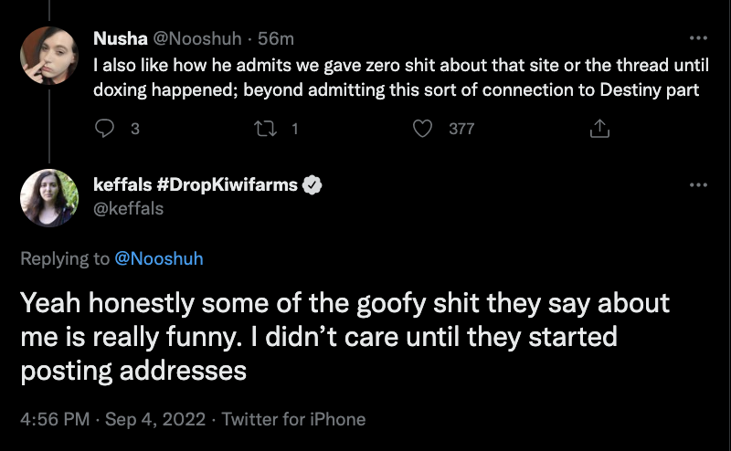Click the reply icon on Nusha's tweet
731x451 pixels.
click(104, 128)
